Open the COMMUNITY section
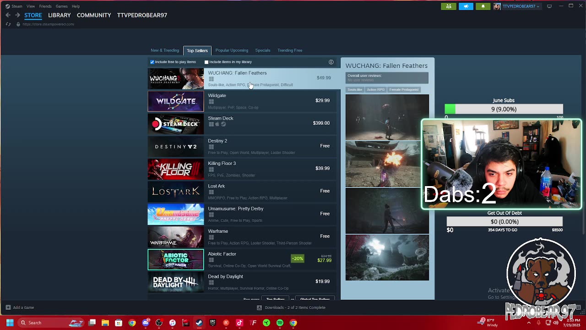Screen dimensions: 586x330 [x=94, y=15]
